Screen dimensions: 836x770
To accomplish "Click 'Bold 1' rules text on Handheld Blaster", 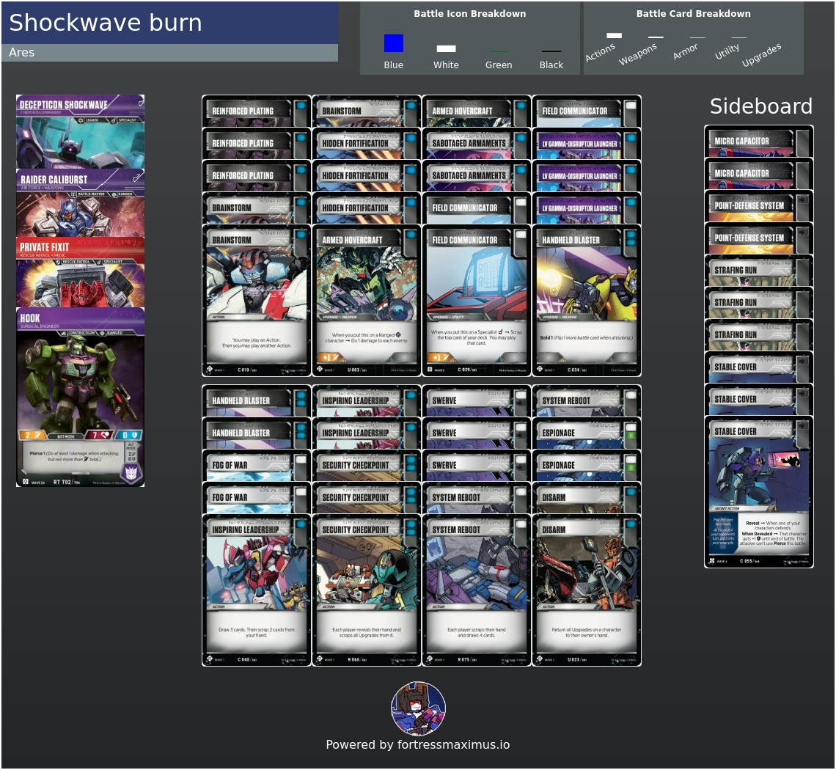I will 587,337.
